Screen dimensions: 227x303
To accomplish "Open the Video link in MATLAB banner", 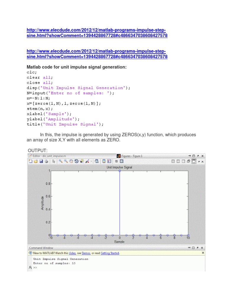I will point(72,253).
